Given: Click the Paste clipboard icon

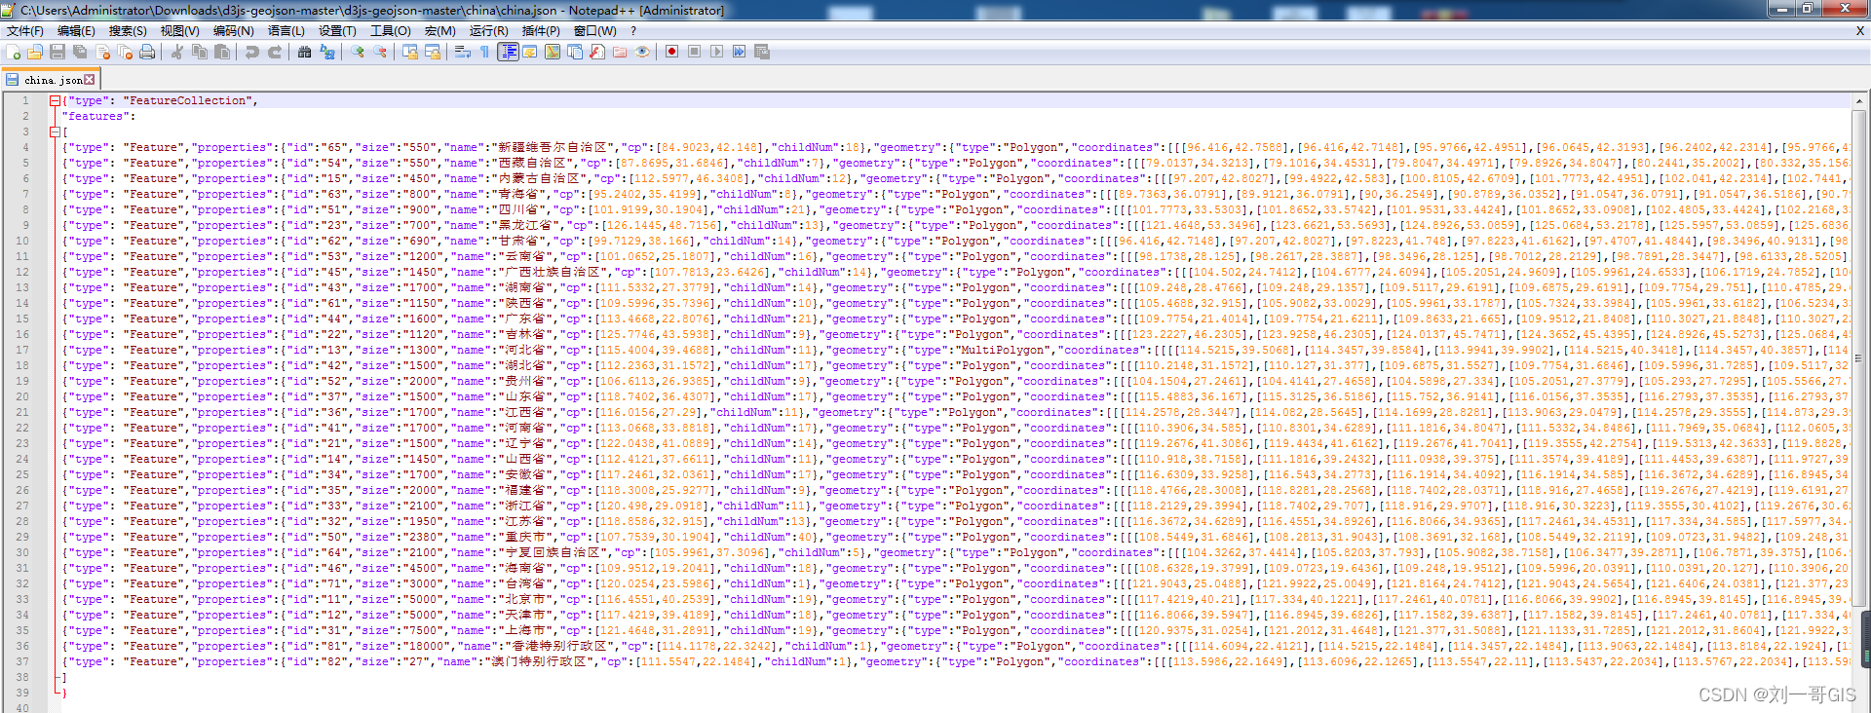Looking at the screenshot, I should point(222,52).
